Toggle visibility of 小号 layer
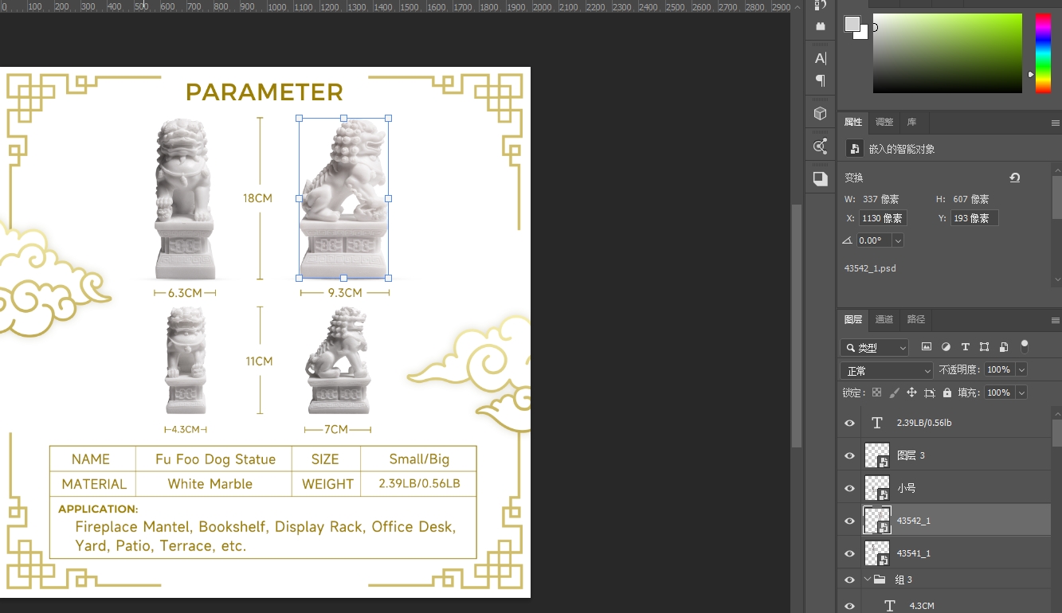Image resolution: width=1062 pixels, height=613 pixels. (849, 488)
